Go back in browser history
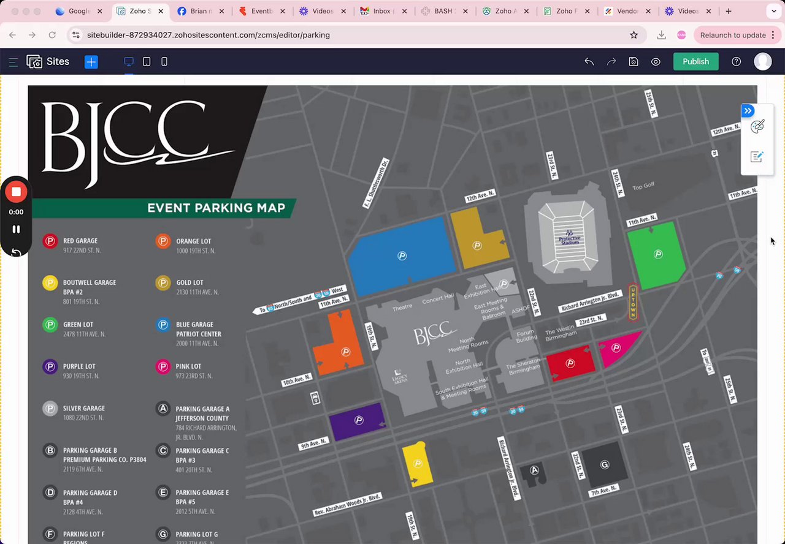The height and width of the screenshot is (544, 785). click(12, 35)
